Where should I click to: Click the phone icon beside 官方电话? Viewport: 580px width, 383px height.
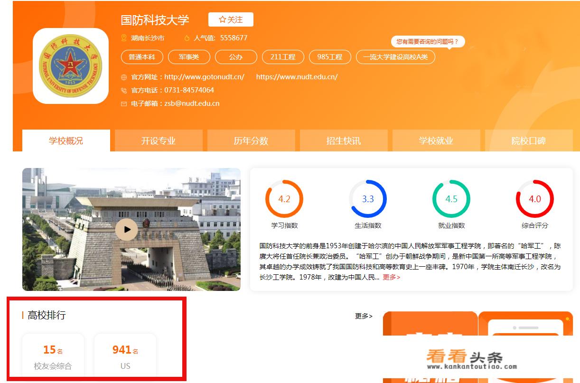[x=124, y=90]
